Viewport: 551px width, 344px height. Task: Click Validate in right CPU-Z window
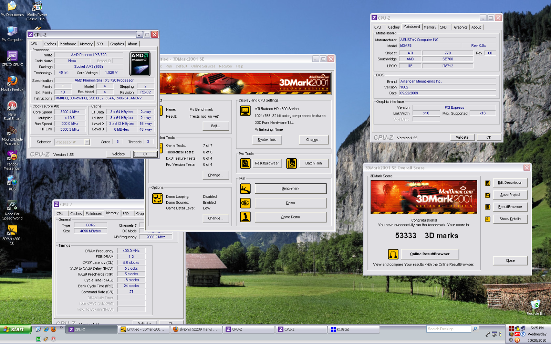pyautogui.click(x=462, y=137)
